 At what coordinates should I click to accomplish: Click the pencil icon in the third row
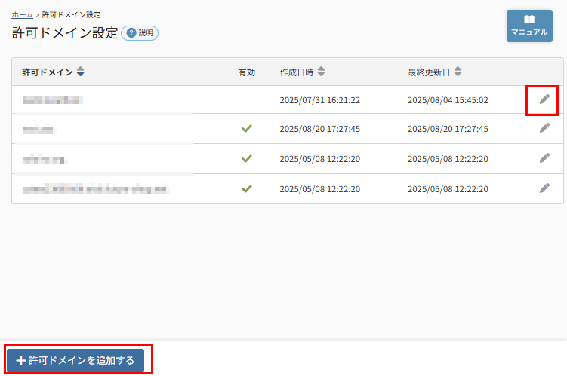544,158
